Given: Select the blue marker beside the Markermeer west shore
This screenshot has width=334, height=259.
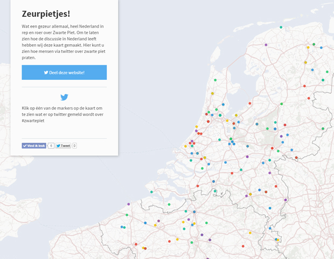Looking at the screenshot, I should click(x=223, y=105).
